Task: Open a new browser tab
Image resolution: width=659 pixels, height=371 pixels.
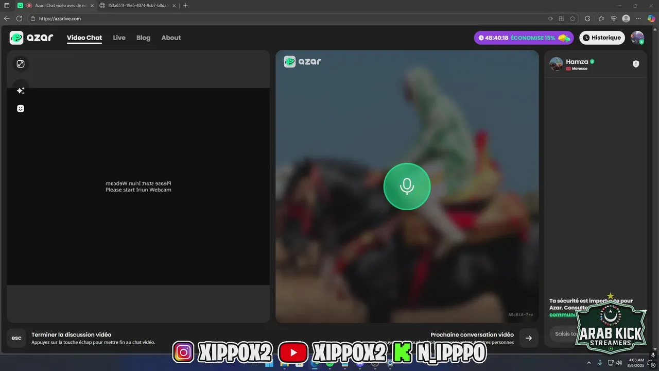Action: click(x=186, y=6)
